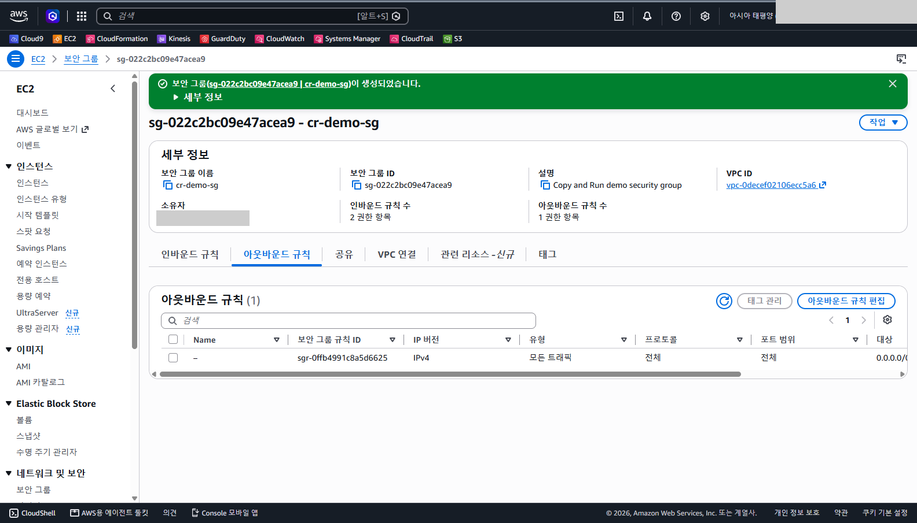Image resolution: width=917 pixels, height=523 pixels.
Task: Collapse the EC2 sidebar panel
Action: tap(113, 88)
